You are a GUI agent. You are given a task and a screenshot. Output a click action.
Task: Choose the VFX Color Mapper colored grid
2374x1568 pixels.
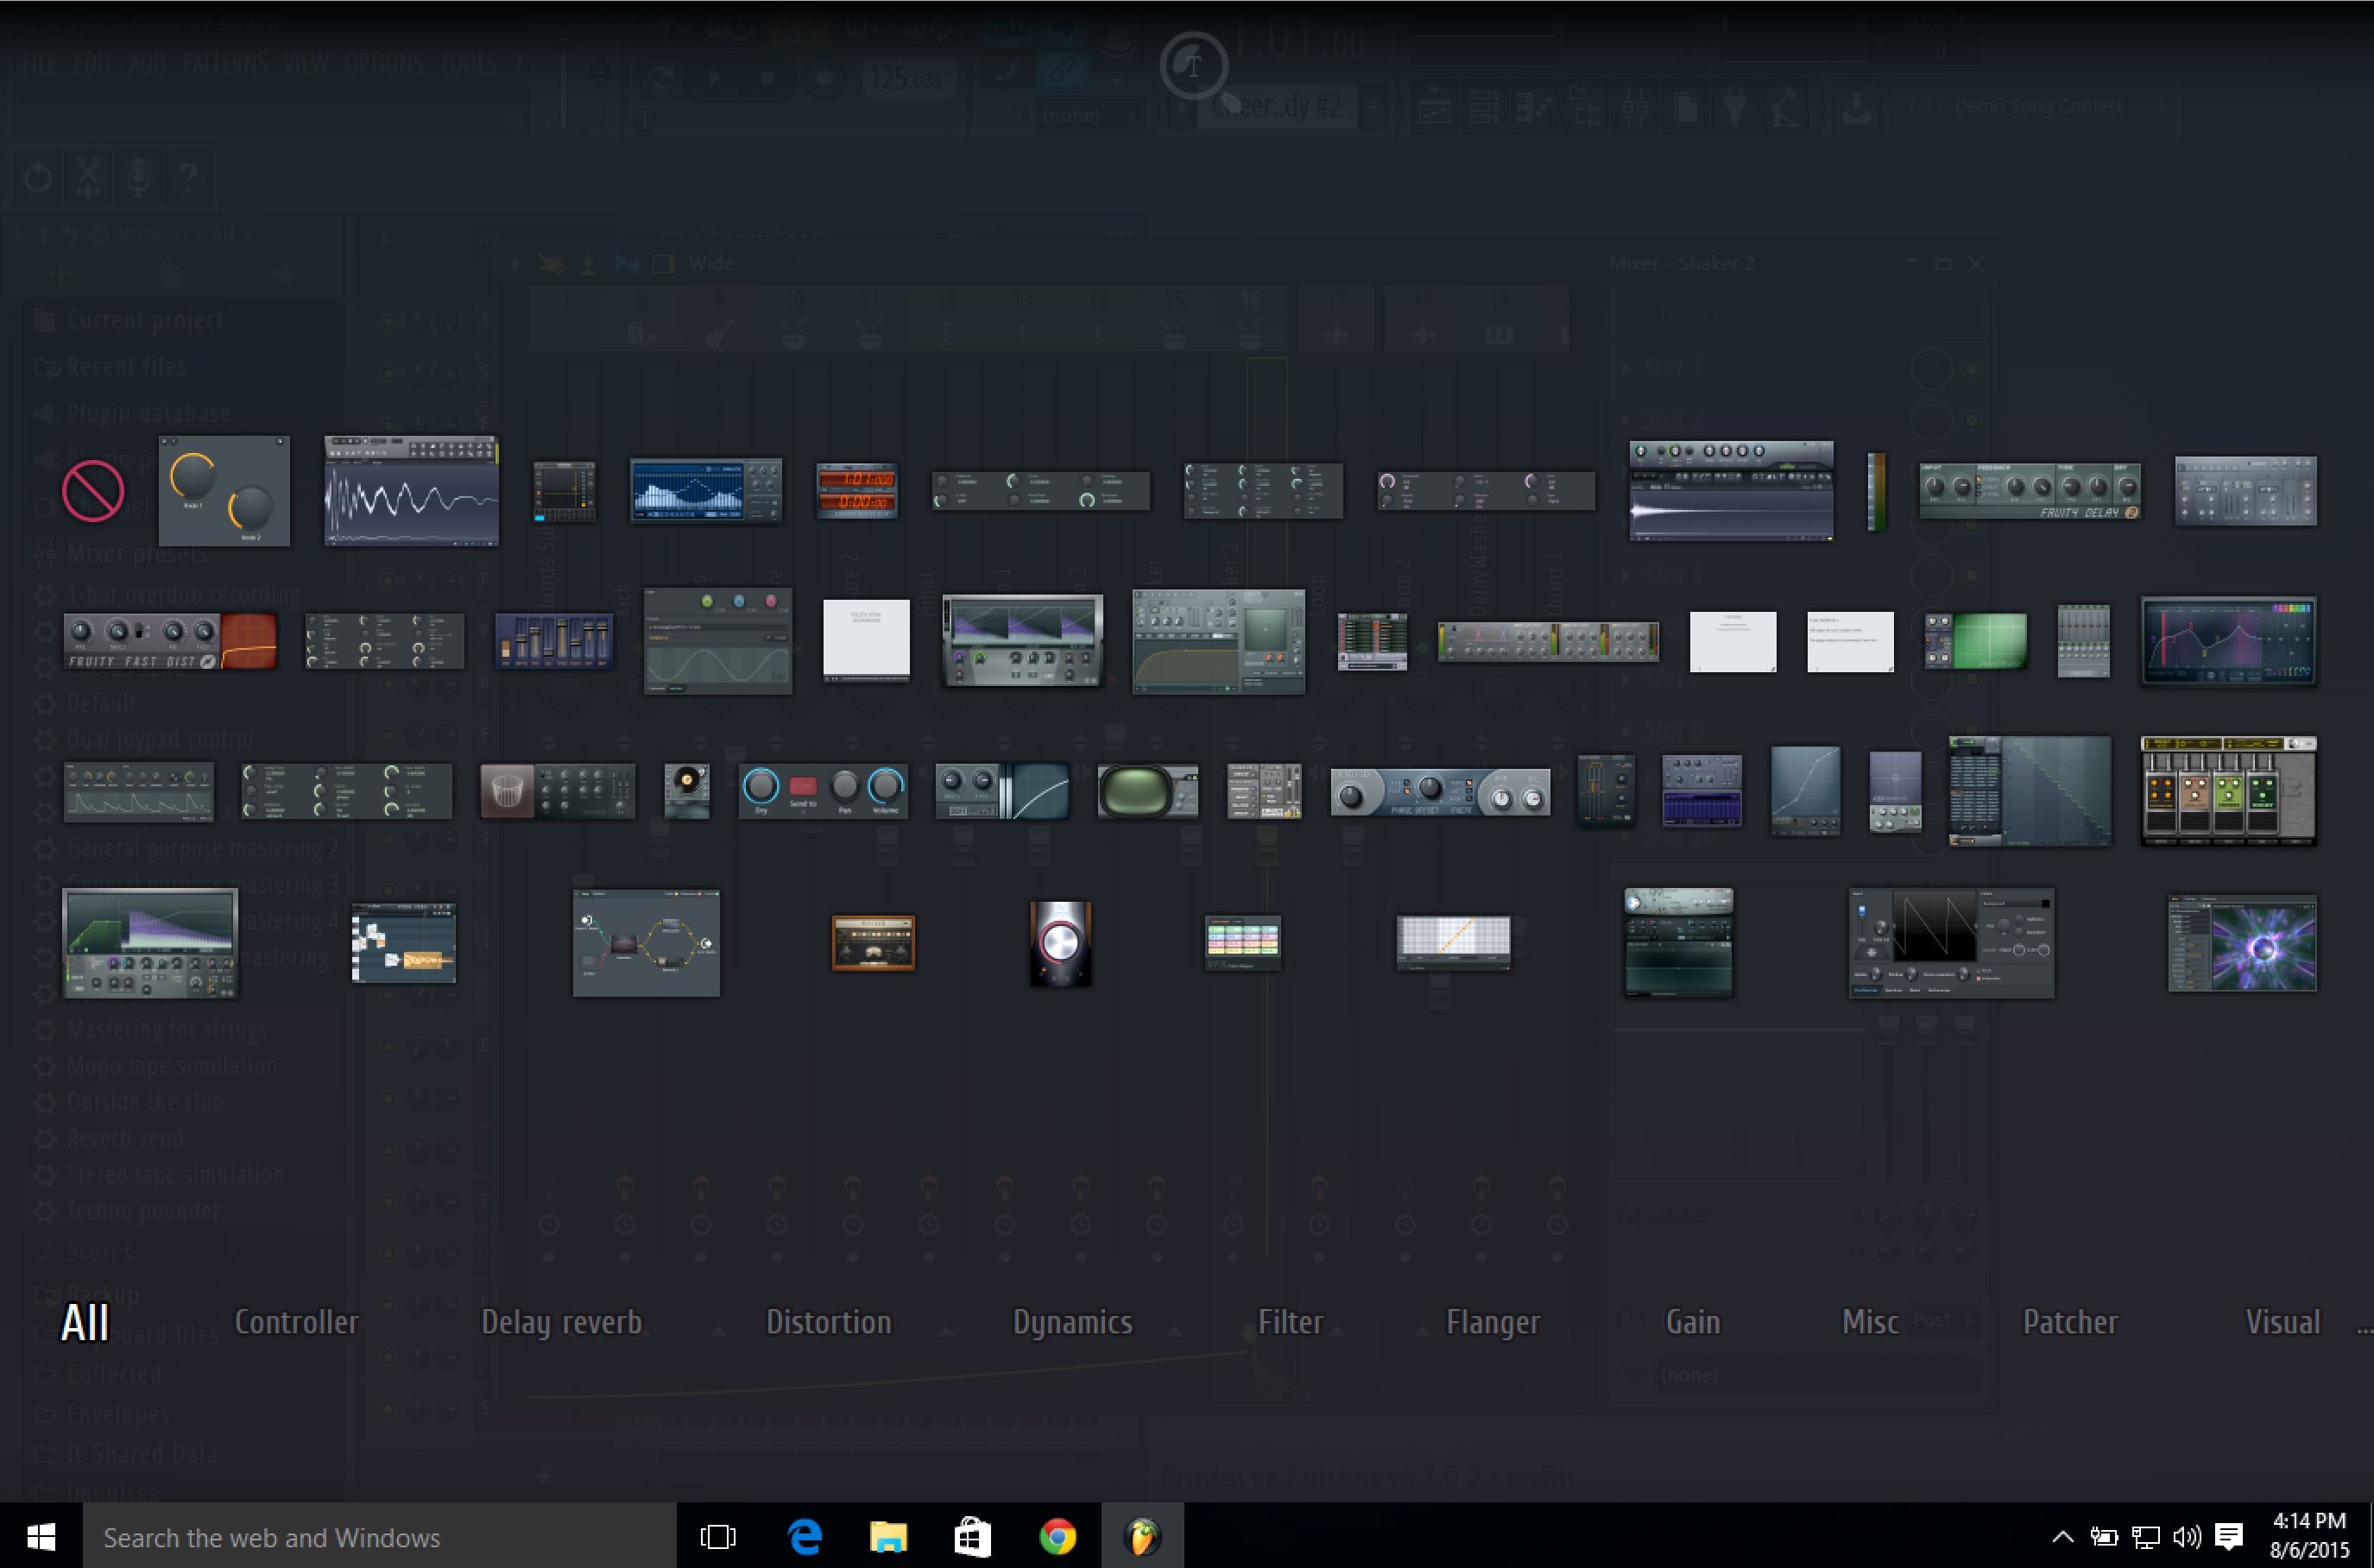point(1242,943)
